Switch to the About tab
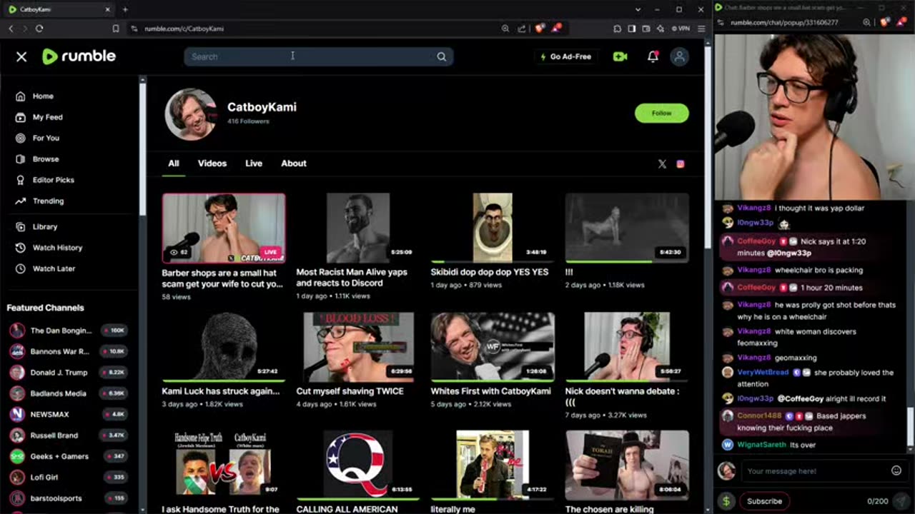 [x=294, y=163]
